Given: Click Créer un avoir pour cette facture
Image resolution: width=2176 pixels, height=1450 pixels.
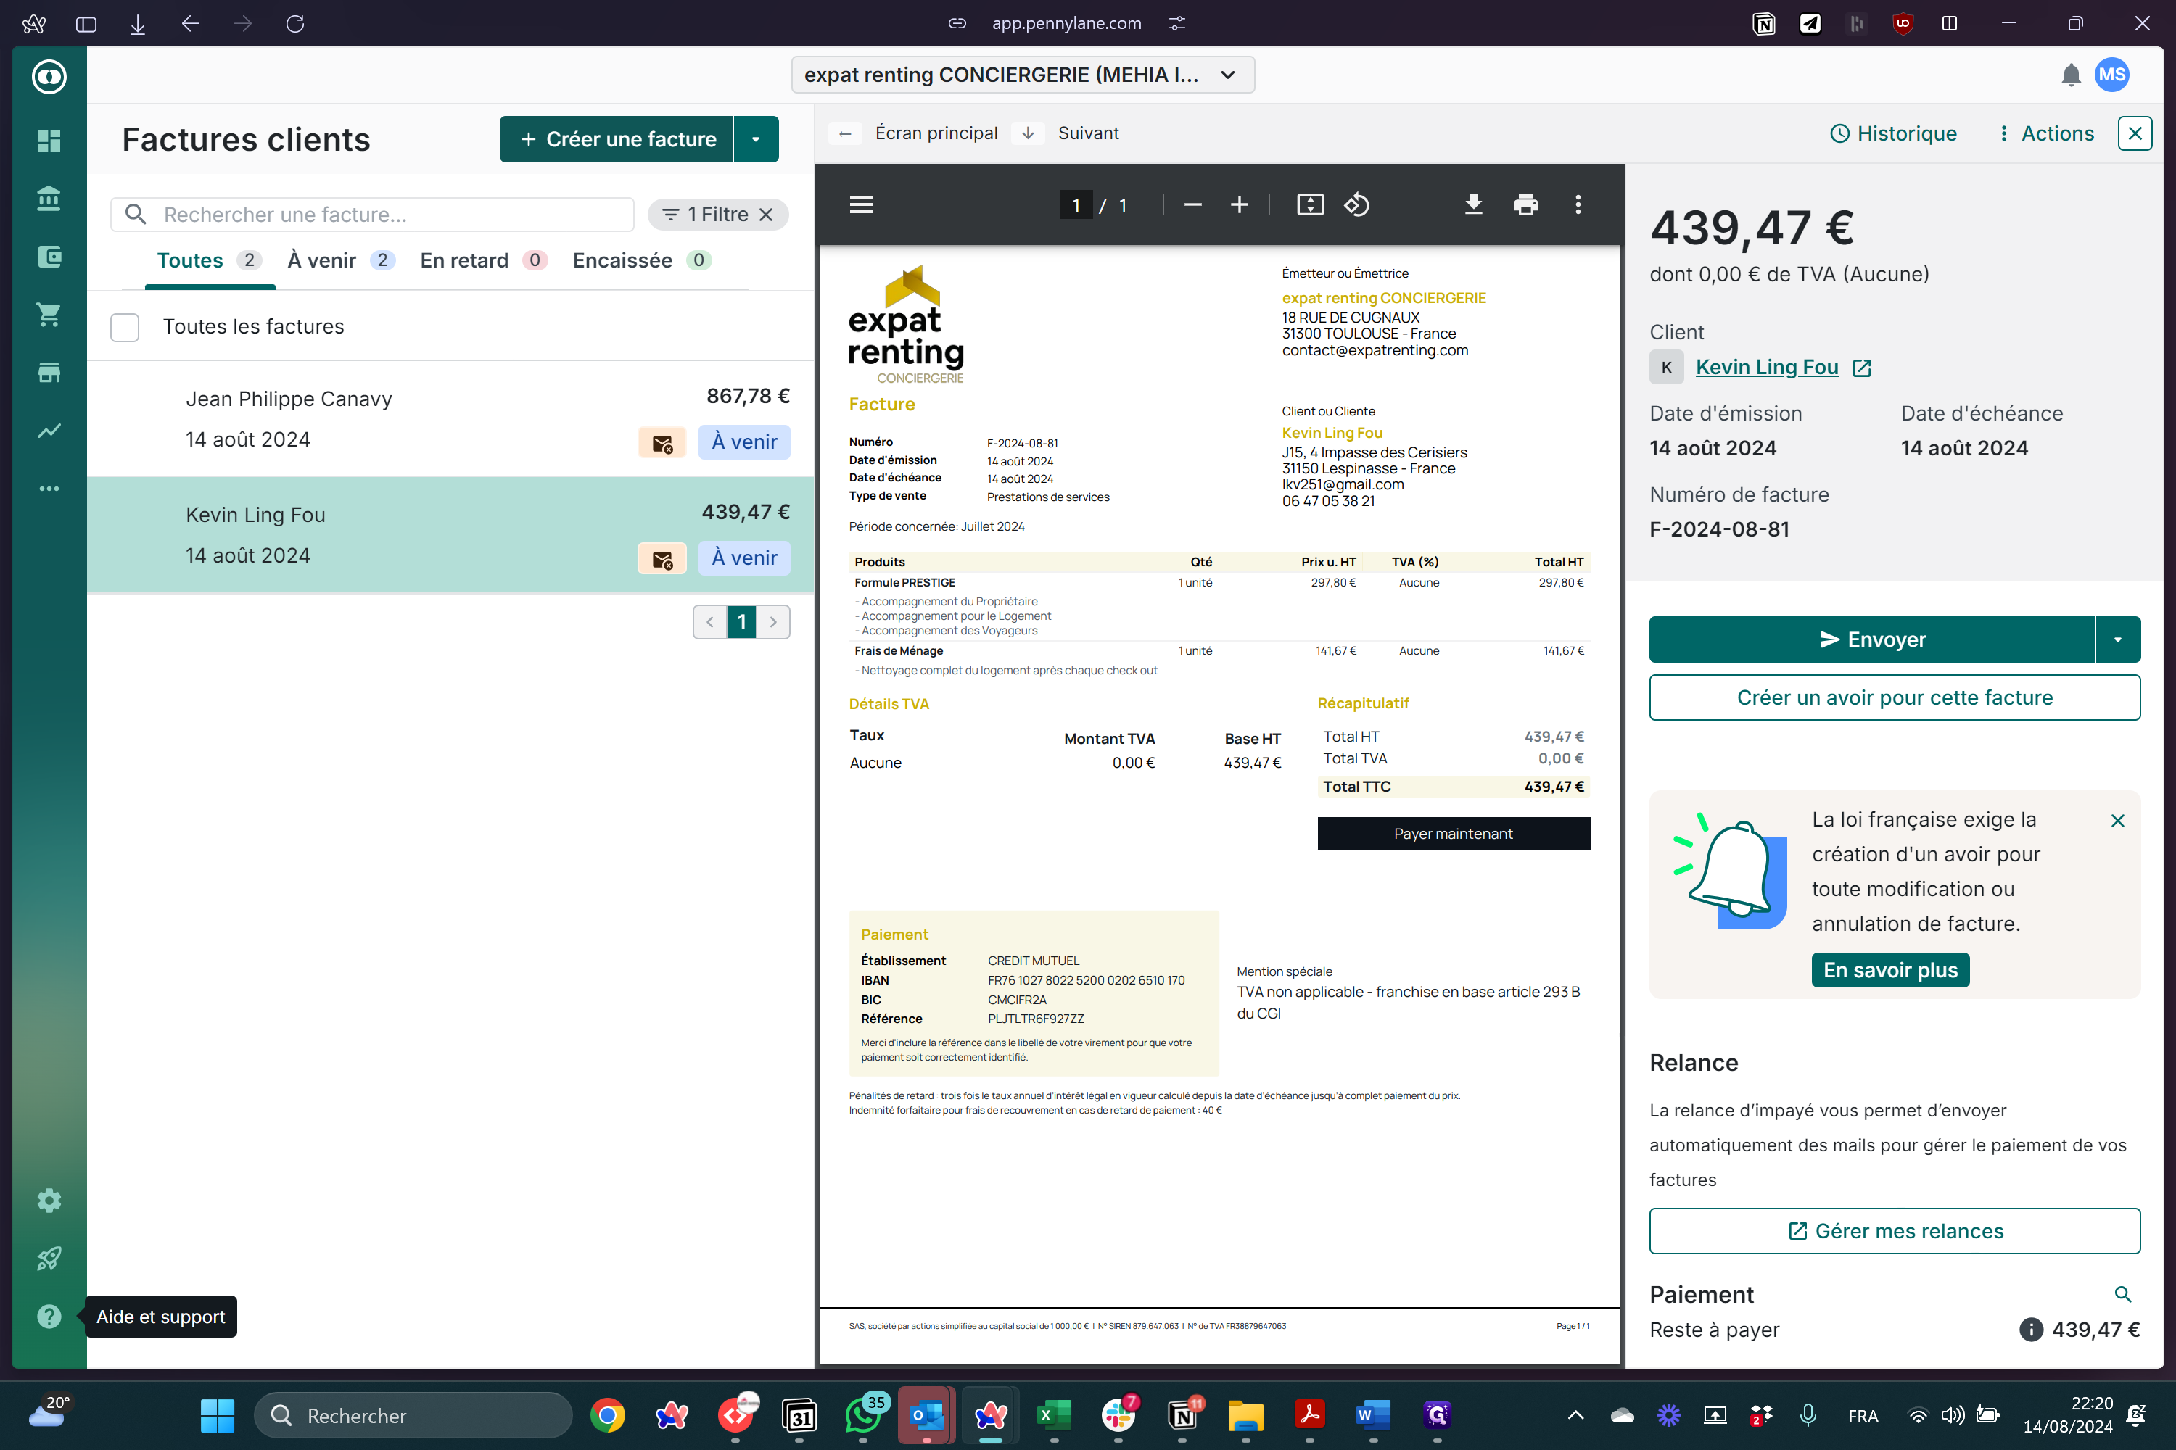Looking at the screenshot, I should click(x=1895, y=697).
